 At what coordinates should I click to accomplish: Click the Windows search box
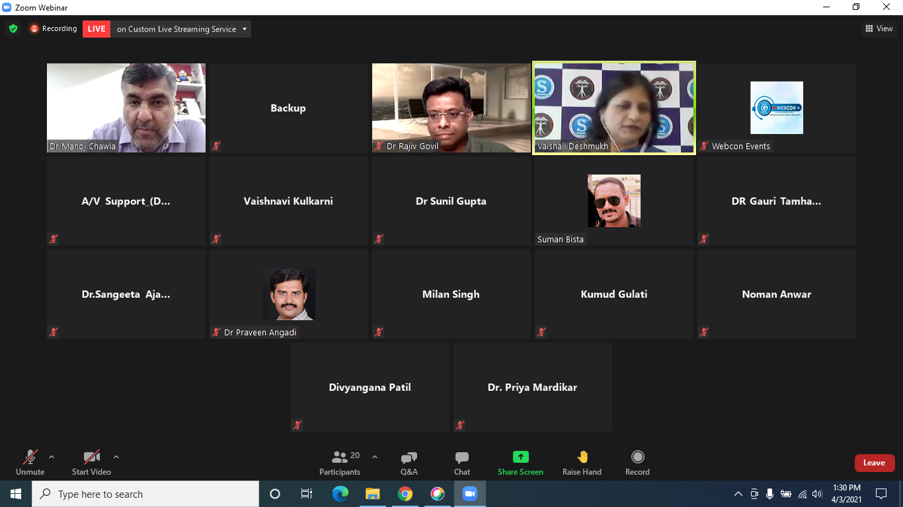(147, 494)
